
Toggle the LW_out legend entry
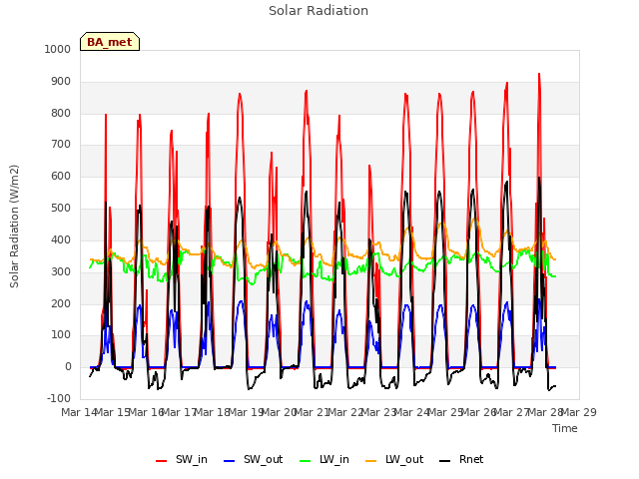394,459
